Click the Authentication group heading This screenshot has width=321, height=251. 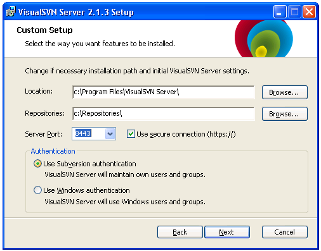point(53,151)
